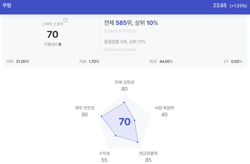The width and height of the screenshot is (250, 164).
Task: Click the 쿠팡 title in the header
Action: pos(7,5)
